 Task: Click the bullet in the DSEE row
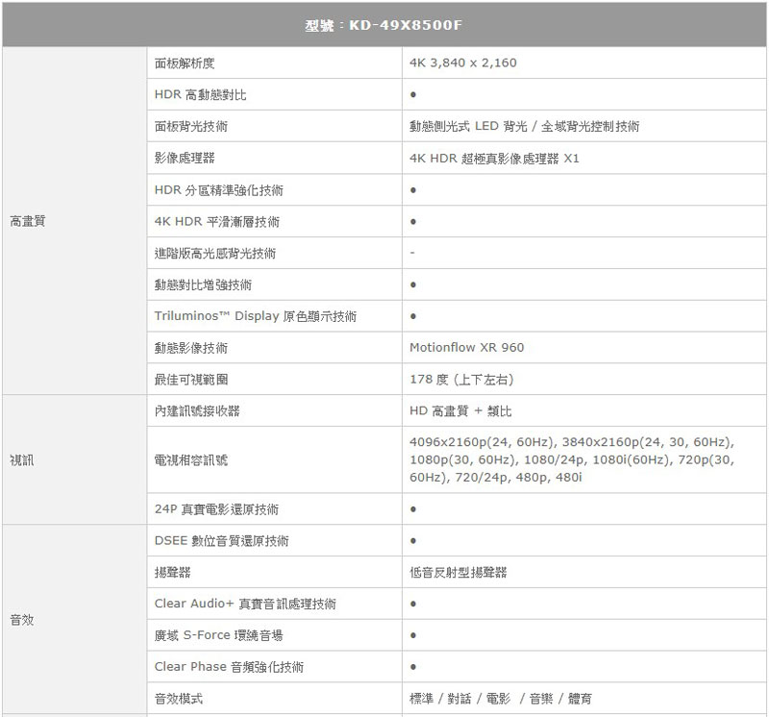click(413, 541)
